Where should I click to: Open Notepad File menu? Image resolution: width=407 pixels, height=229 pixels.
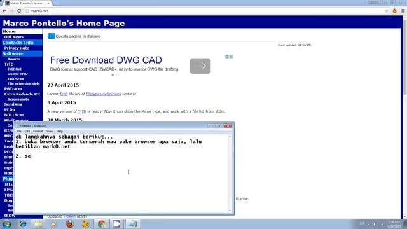point(18,132)
